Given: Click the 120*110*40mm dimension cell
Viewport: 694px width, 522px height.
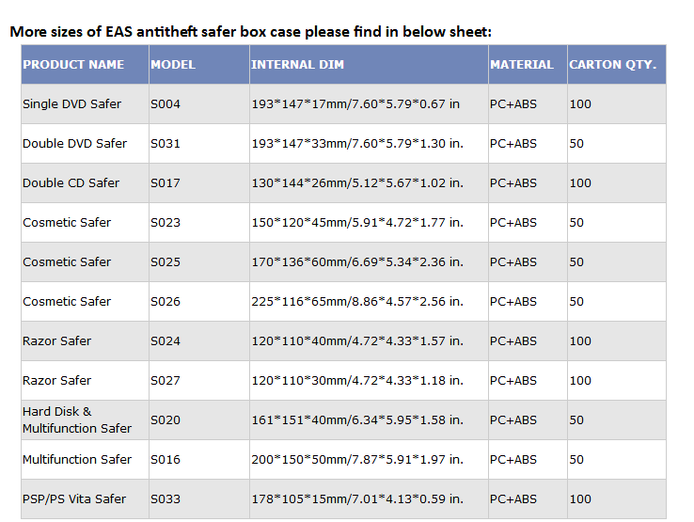Looking at the screenshot, I should [x=369, y=340].
